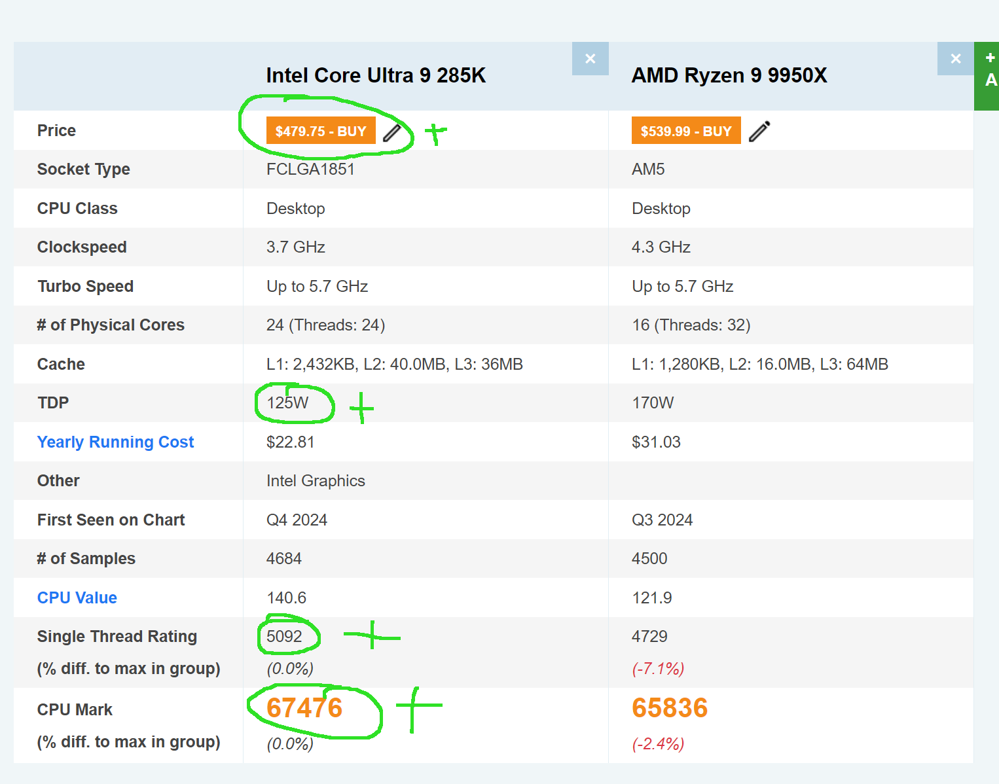Screen dimensions: 999x784
Task: Click the $539.99 - BUY button
Action: 685,131
